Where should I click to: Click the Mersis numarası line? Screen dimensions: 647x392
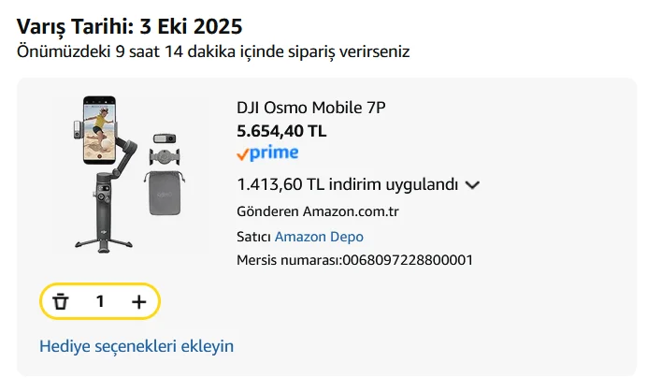tap(355, 259)
